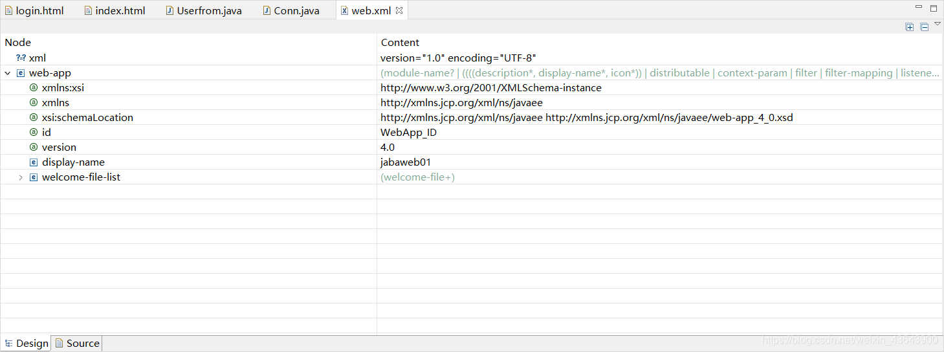Select the xml node row
This screenshot has width=944, height=352.
[x=471, y=58]
